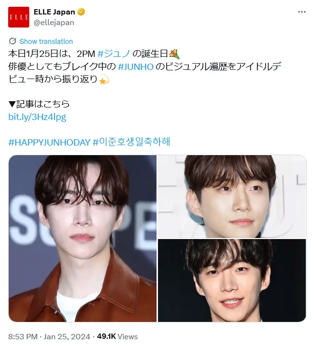This screenshot has width=315, height=346.
Task: Open the #HAPPYJUNHODAY hashtag
Action: [x=49, y=142]
